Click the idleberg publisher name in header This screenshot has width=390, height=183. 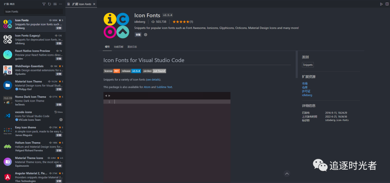[x=140, y=22]
